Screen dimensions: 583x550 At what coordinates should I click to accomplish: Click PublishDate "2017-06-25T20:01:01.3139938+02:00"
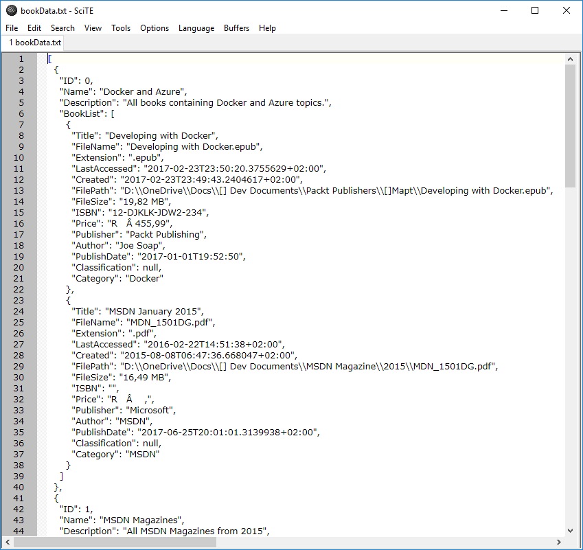pos(227,432)
